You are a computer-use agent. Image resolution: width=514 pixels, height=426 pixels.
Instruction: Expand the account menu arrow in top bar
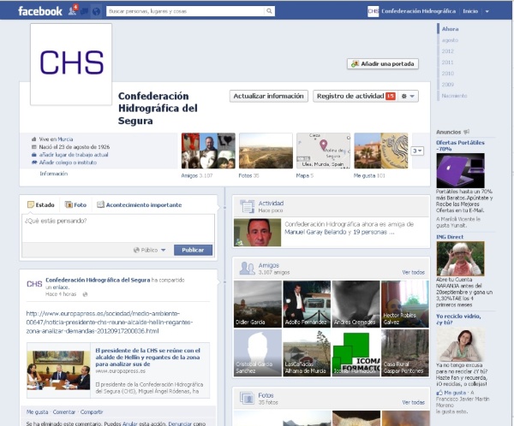pos(487,11)
